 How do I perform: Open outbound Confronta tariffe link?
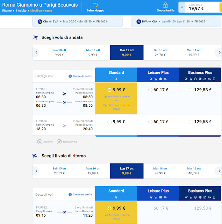click(82, 76)
